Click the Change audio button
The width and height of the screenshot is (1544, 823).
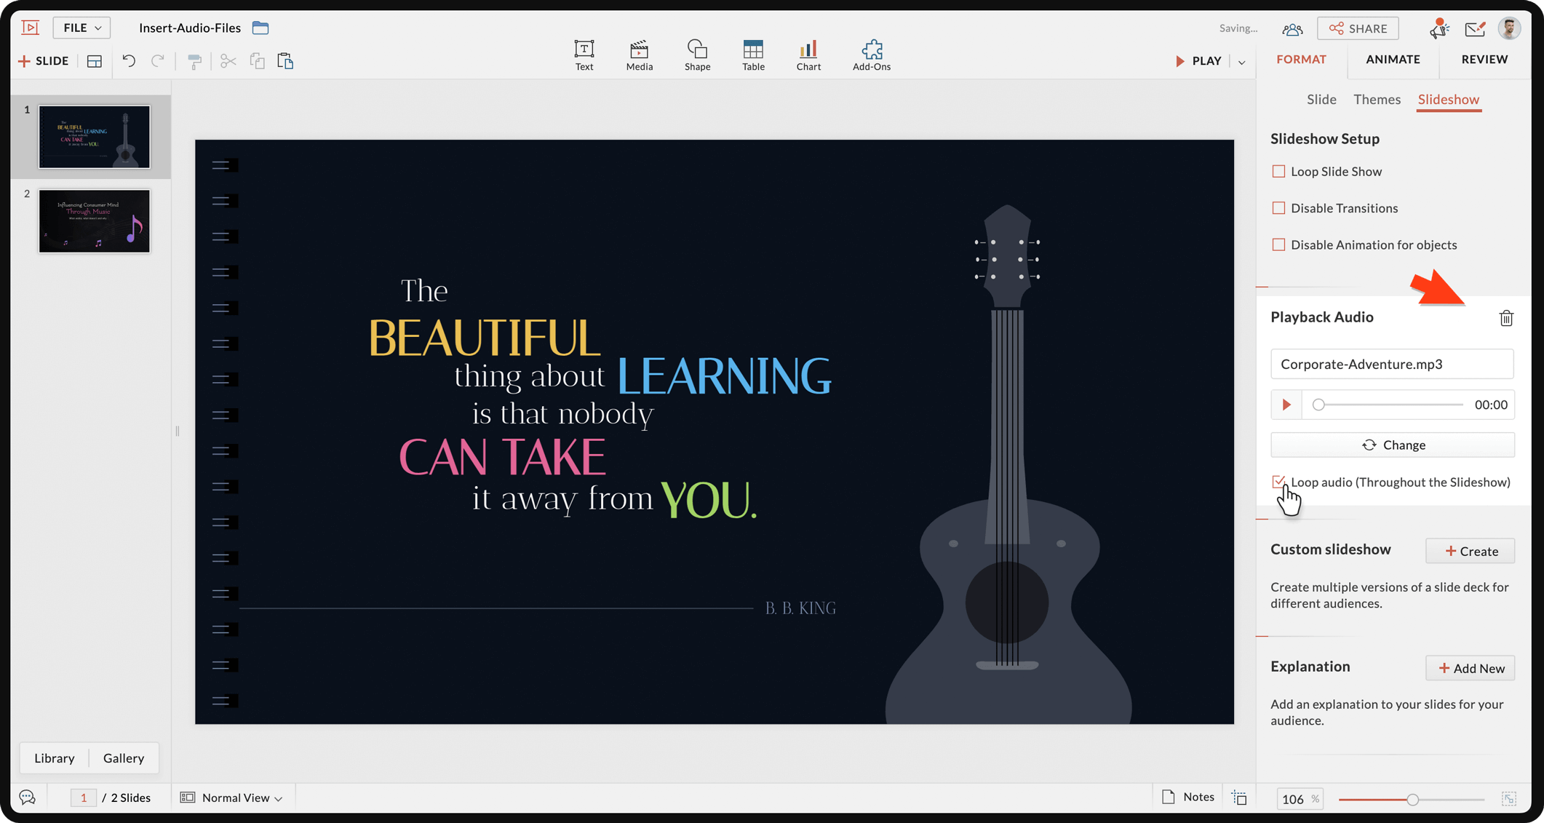coord(1392,445)
